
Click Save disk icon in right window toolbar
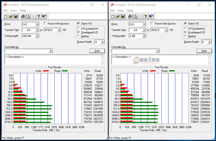(123, 17)
